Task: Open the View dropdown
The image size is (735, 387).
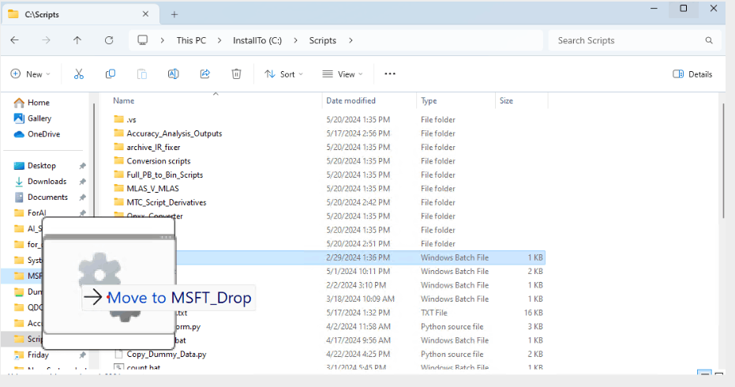Action: coord(343,74)
